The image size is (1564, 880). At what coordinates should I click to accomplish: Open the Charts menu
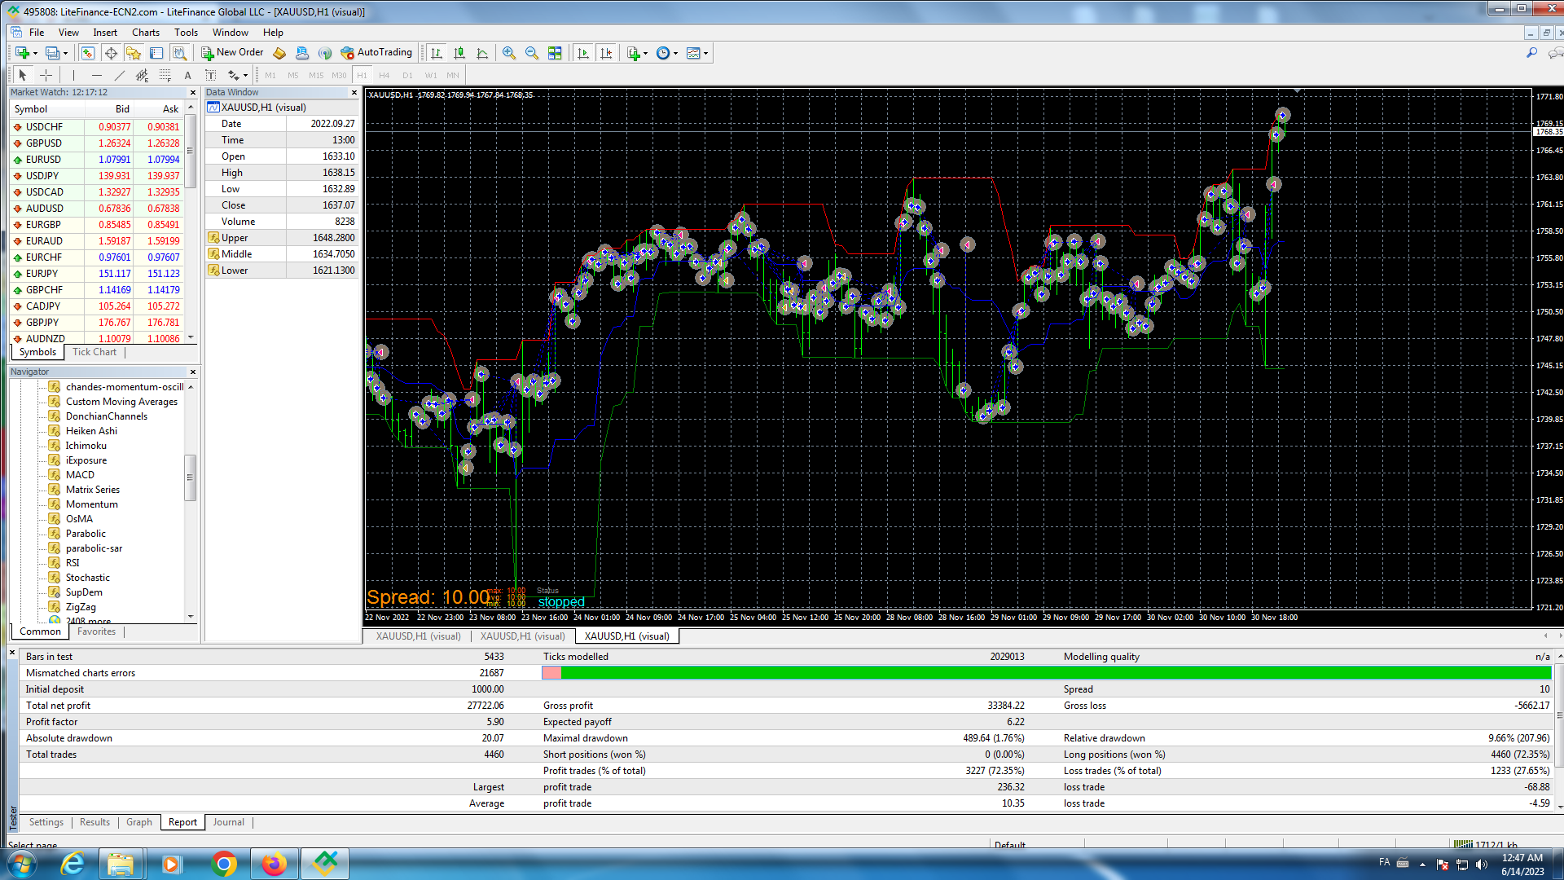[146, 33]
